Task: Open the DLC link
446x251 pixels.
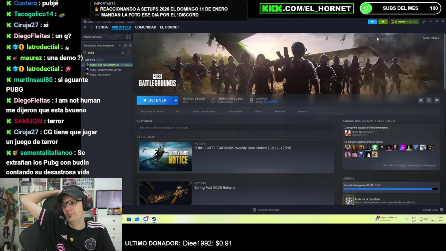Action: [x=178, y=112]
